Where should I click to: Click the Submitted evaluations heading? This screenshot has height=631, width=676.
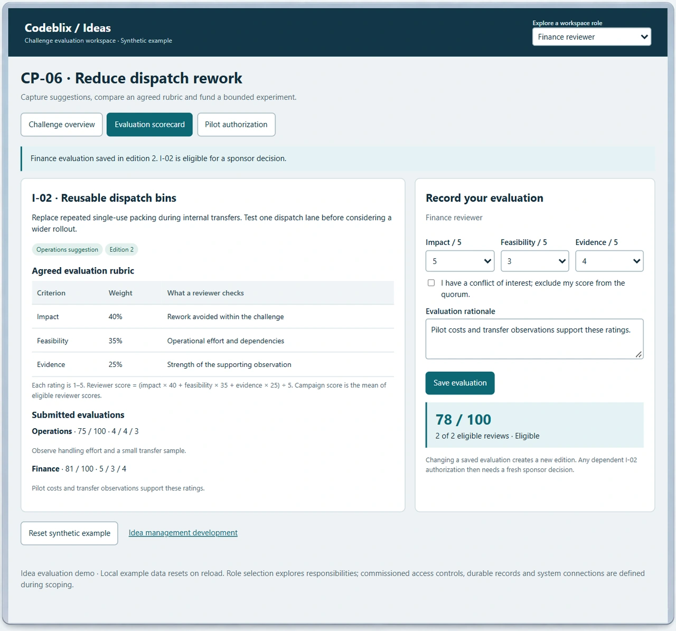[78, 415]
